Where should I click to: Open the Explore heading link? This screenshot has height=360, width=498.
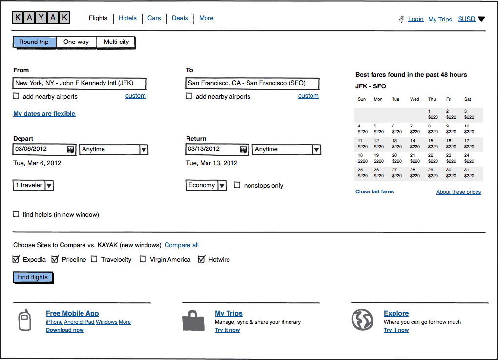click(x=396, y=313)
